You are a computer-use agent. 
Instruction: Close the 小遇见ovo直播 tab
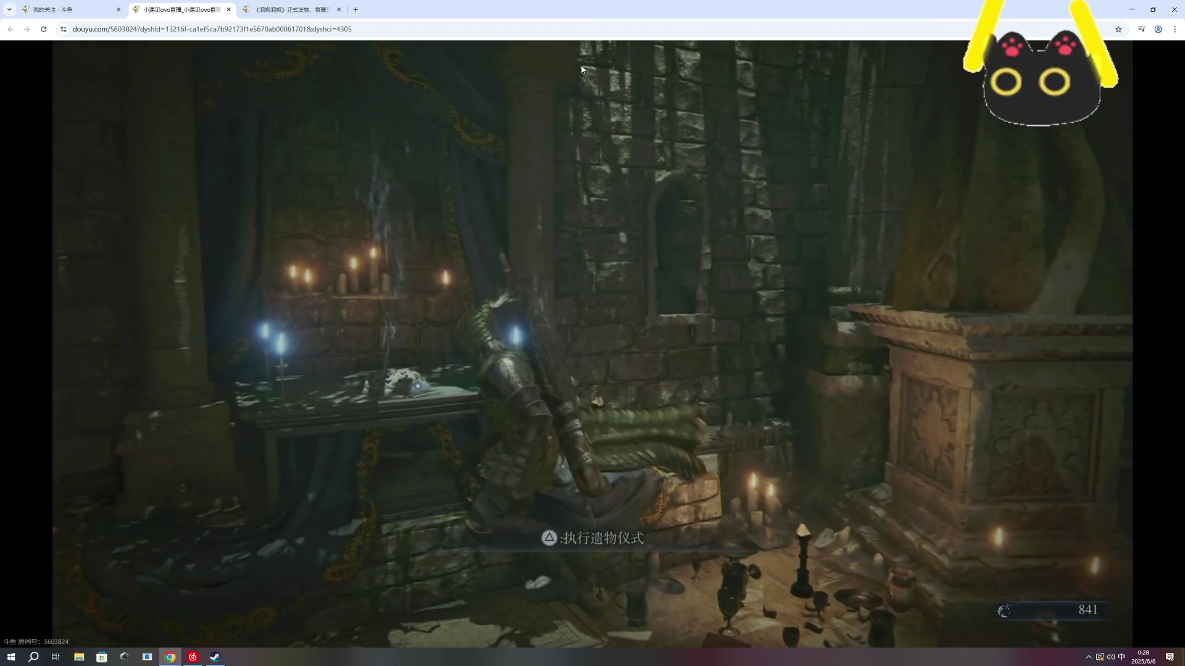pos(229,9)
